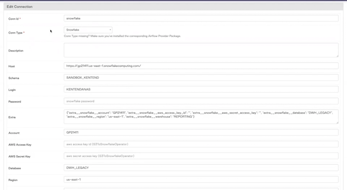Select the Schema field with SANDBOX_KENTEND
The image size is (347, 190).
[201, 78]
